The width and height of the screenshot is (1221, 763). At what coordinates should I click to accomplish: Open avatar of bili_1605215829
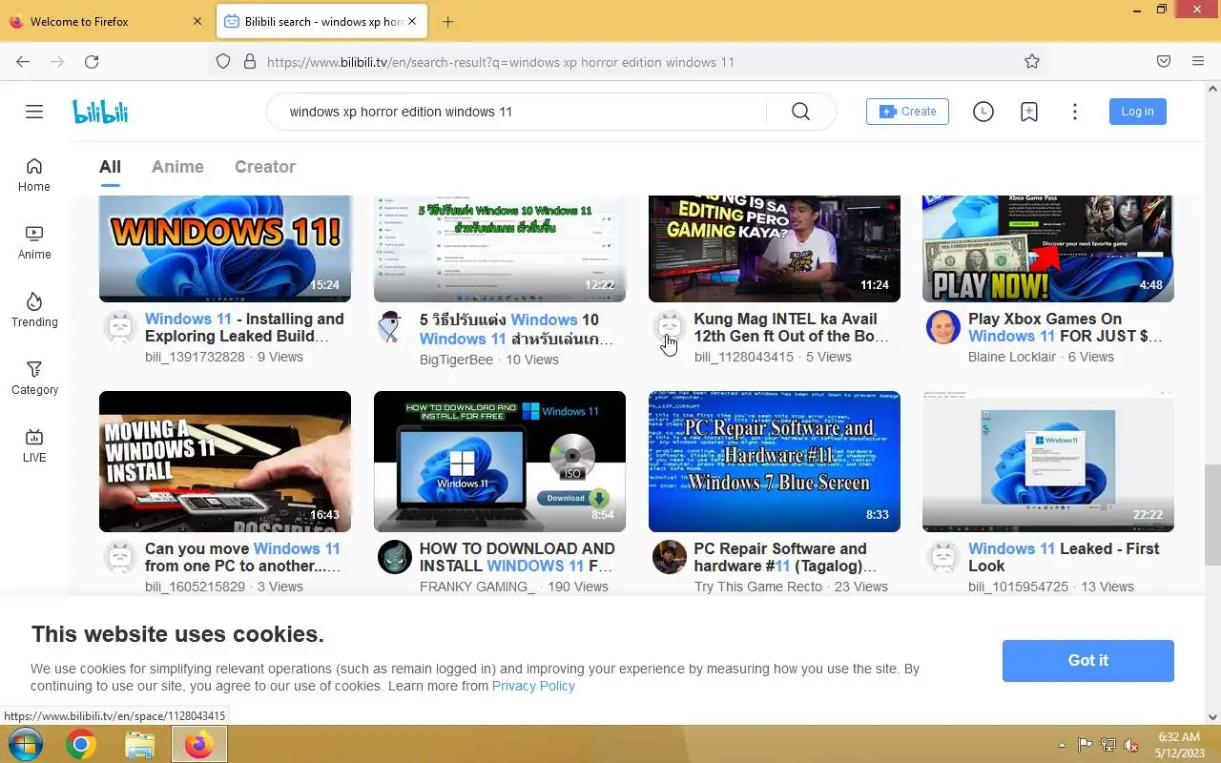click(120, 557)
